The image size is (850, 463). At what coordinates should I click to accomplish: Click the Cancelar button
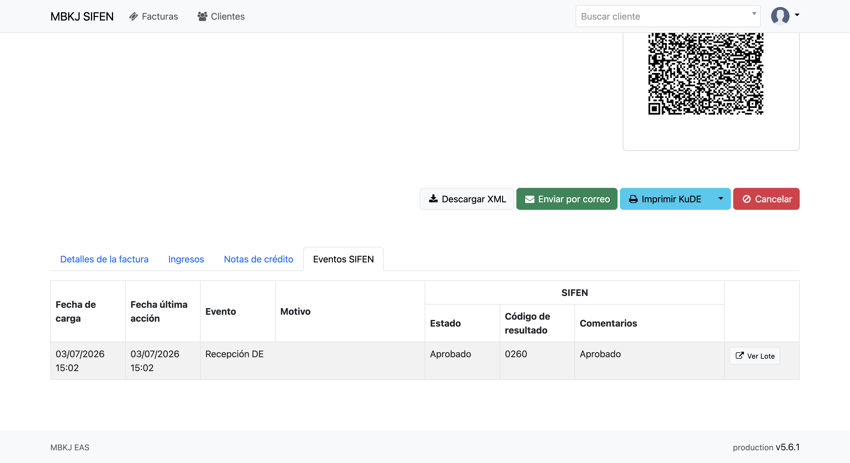pos(766,199)
